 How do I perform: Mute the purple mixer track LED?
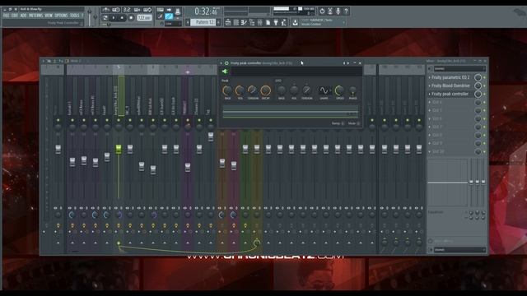click(188, 120)
